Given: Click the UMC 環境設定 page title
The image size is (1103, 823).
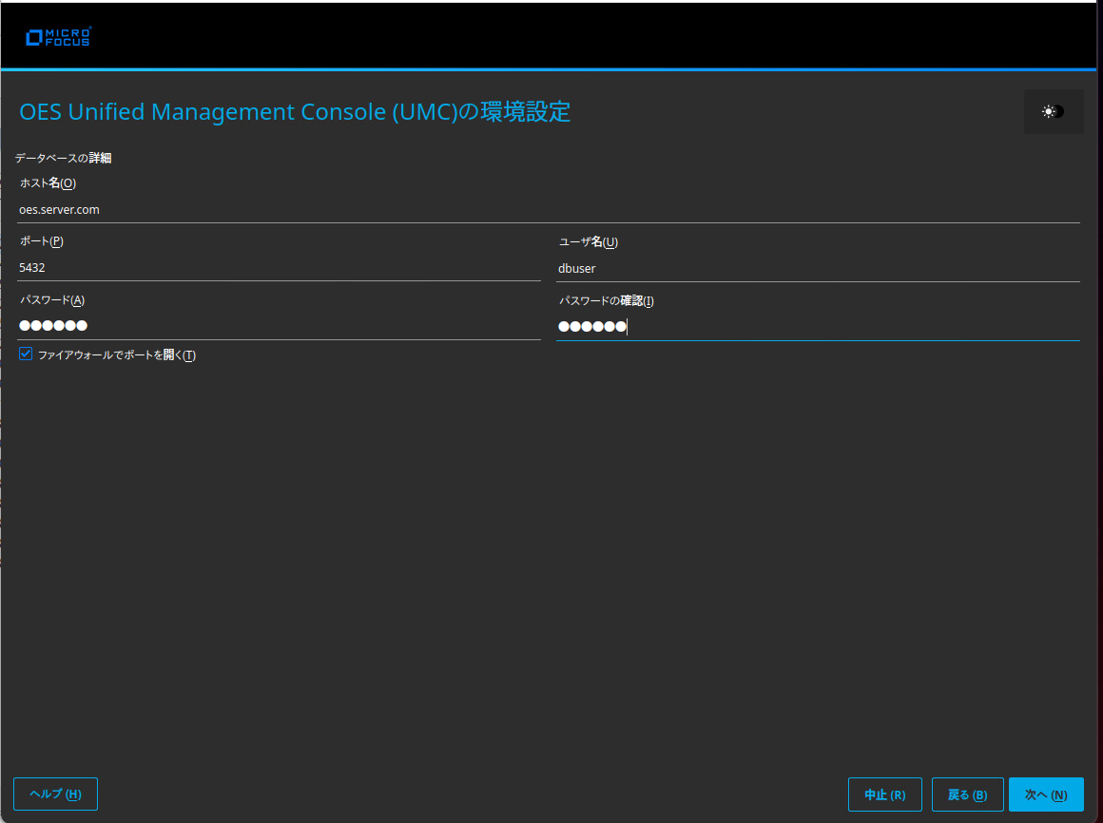Looking at the screenshot, I should pos(295,111).
